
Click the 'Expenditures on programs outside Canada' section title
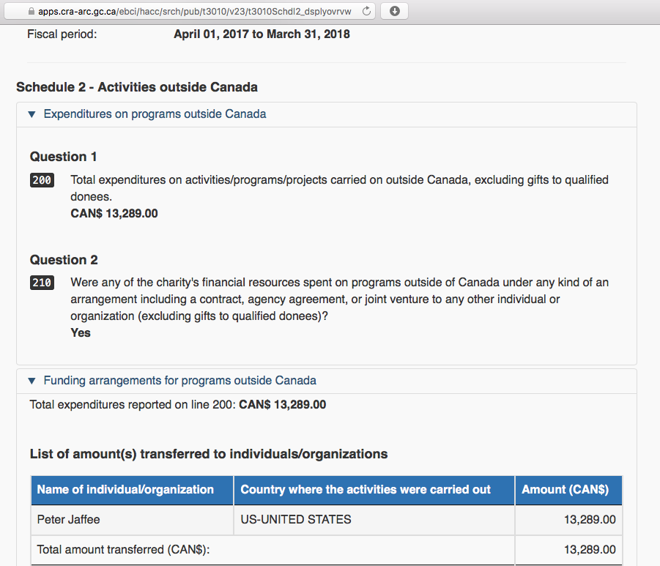tap(155, 114)
